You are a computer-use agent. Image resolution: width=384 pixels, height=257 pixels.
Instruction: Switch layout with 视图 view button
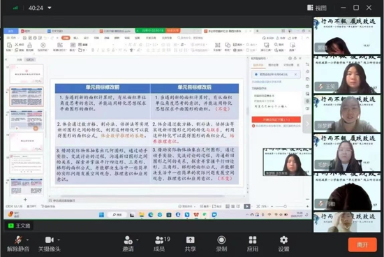coord(317,8)
